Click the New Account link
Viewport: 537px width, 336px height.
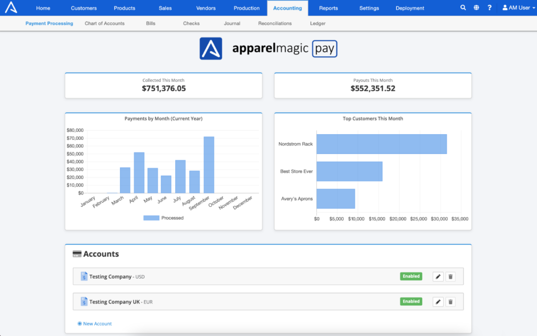click(97, 323)
